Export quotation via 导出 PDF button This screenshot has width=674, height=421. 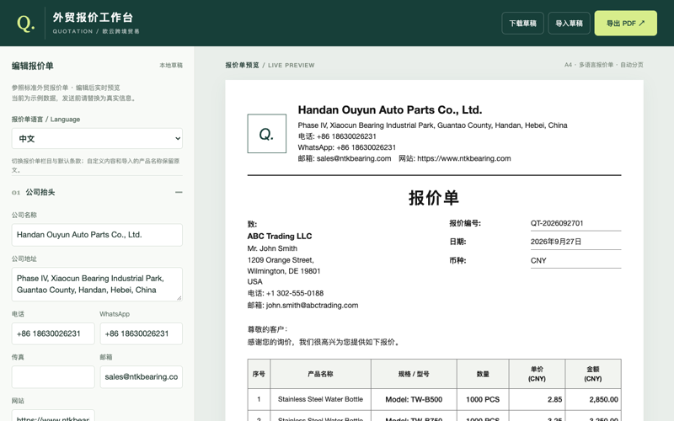coord(625,24)
